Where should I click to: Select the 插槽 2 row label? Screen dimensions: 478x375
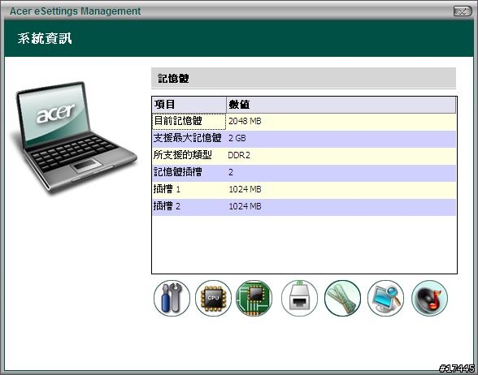[167, 206]
